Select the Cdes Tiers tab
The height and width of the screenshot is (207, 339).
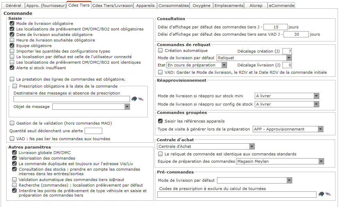click(79, 5)
